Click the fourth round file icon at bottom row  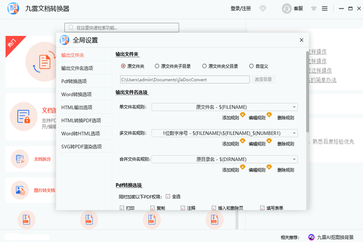pyautogui.click(x=214, y=220)
